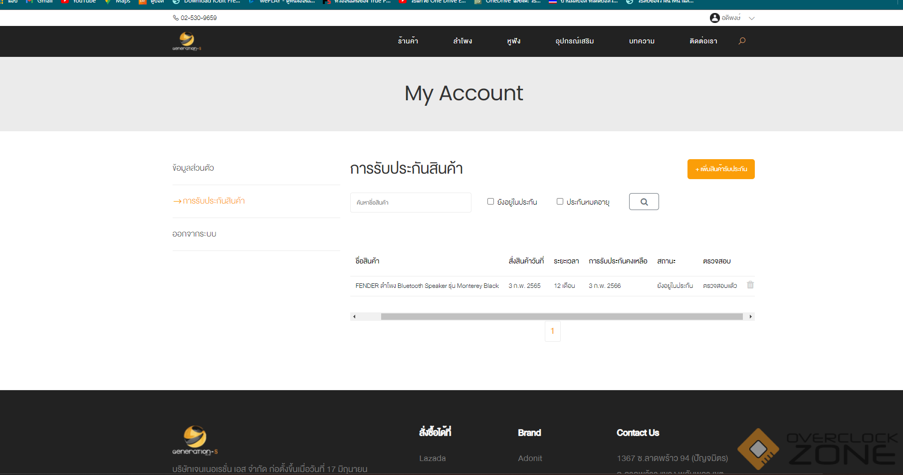Image resolution: width=903 pixels, height=475 pixels.
Task: Click the order date 3 ก.พ. 2565
Action: (524, 286)
